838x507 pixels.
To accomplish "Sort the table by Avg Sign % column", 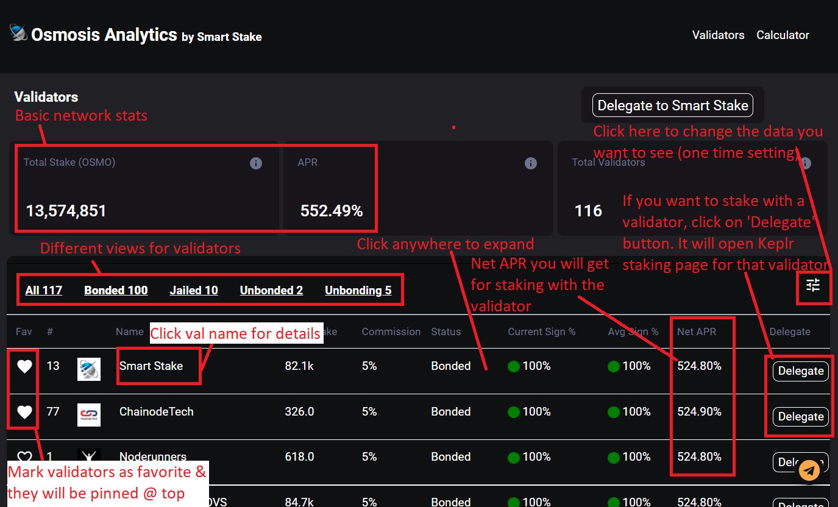I will click(633, 332).
